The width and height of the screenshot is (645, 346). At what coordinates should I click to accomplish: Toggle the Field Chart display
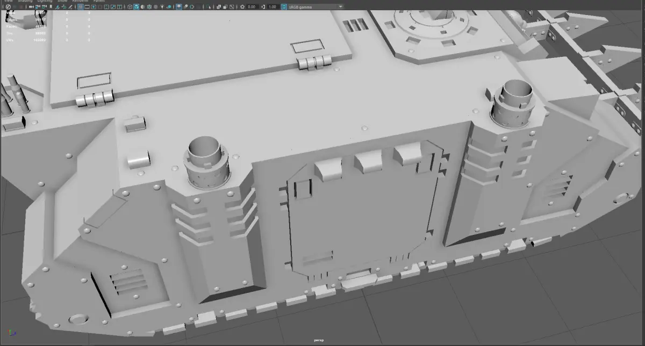tap(107, 7)
